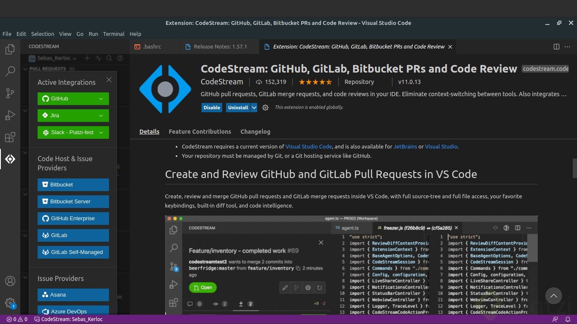Collapse the PULL REQUESTS section

click(x=27, y=69)
